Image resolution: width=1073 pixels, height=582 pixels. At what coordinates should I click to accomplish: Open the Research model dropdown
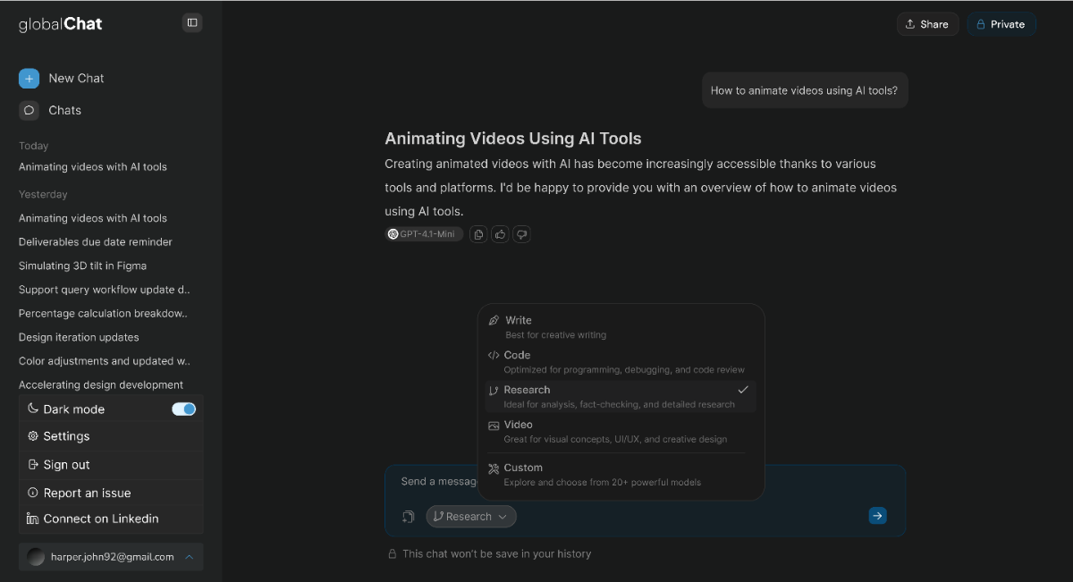pos(470,517)
